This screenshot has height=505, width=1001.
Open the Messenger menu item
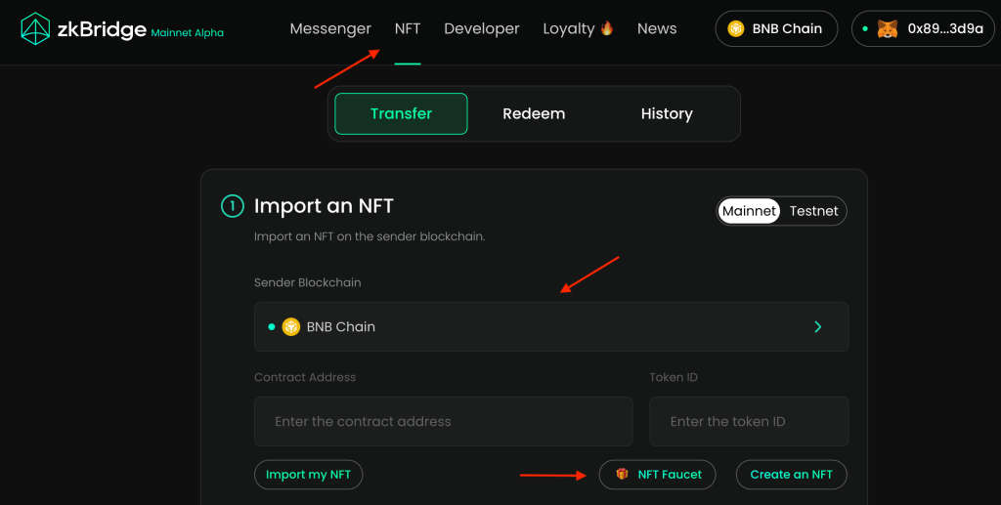[330, 28]
